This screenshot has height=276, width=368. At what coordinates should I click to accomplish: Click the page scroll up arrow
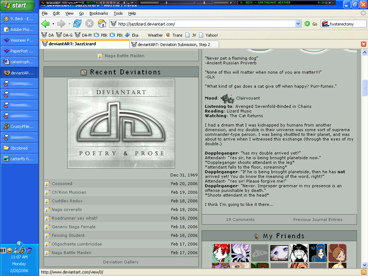click(364, 52)
